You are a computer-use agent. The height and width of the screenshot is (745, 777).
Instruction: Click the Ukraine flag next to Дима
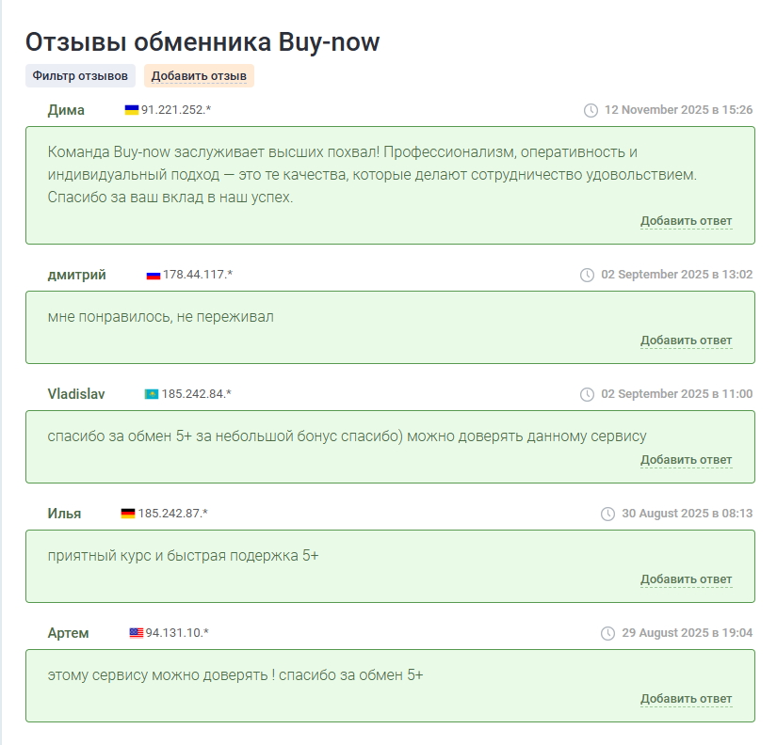[x=132, y=110]
